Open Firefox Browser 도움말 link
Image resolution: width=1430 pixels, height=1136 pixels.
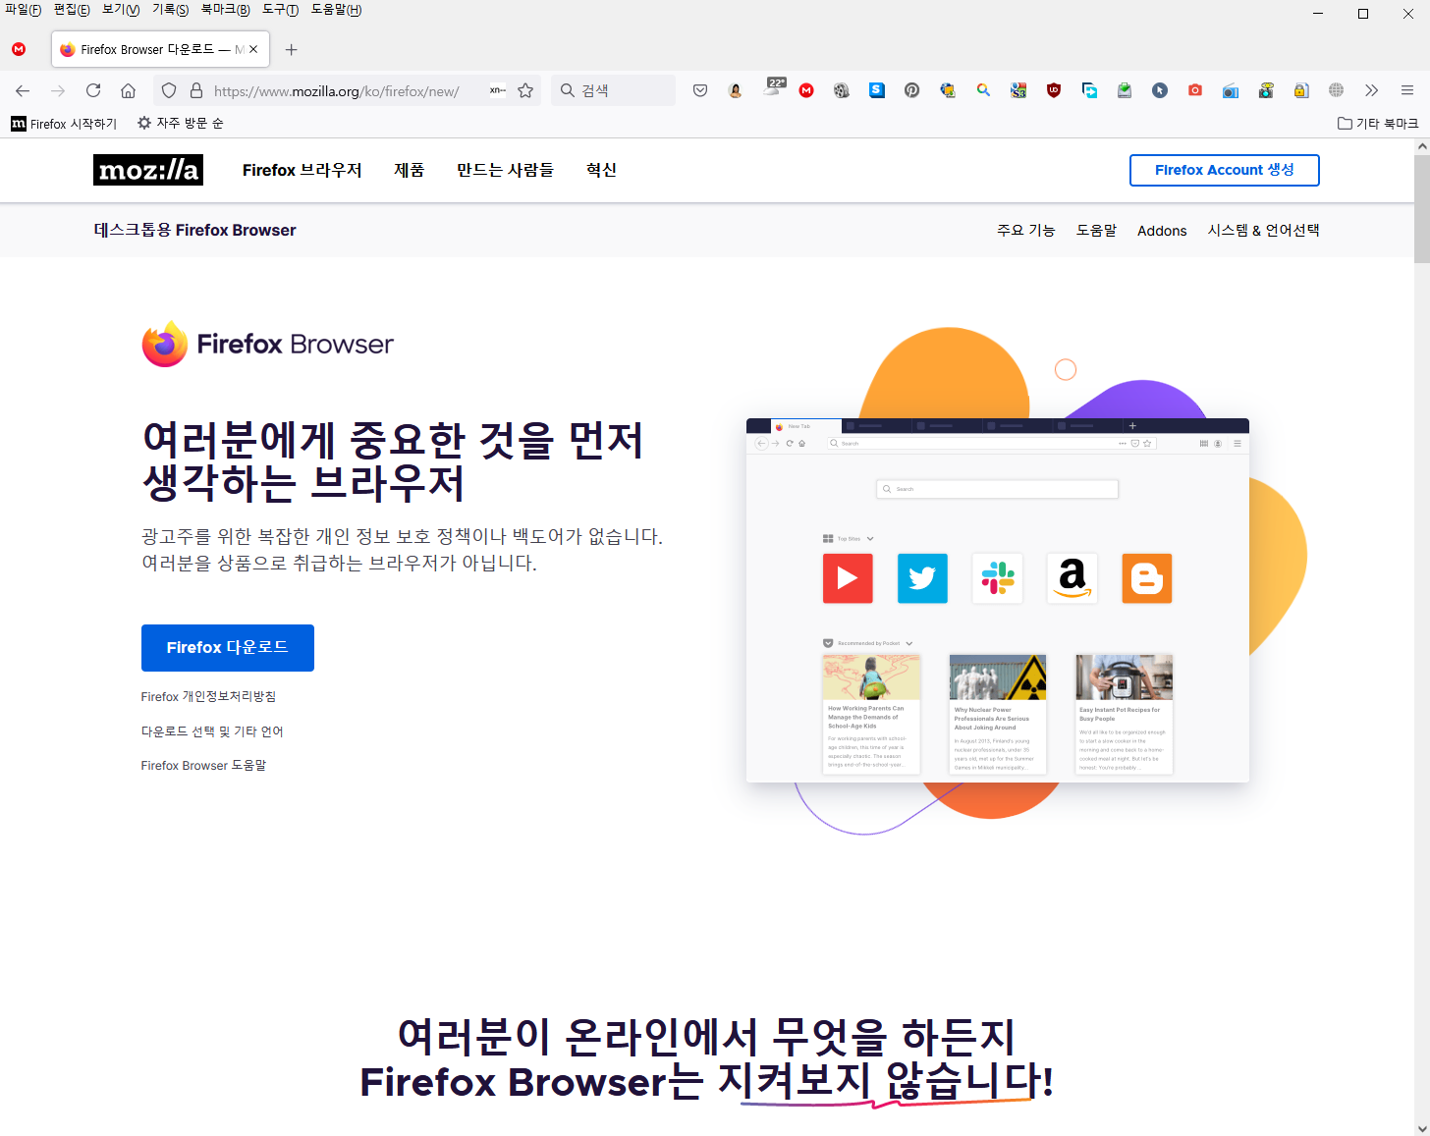click(203, 765)
